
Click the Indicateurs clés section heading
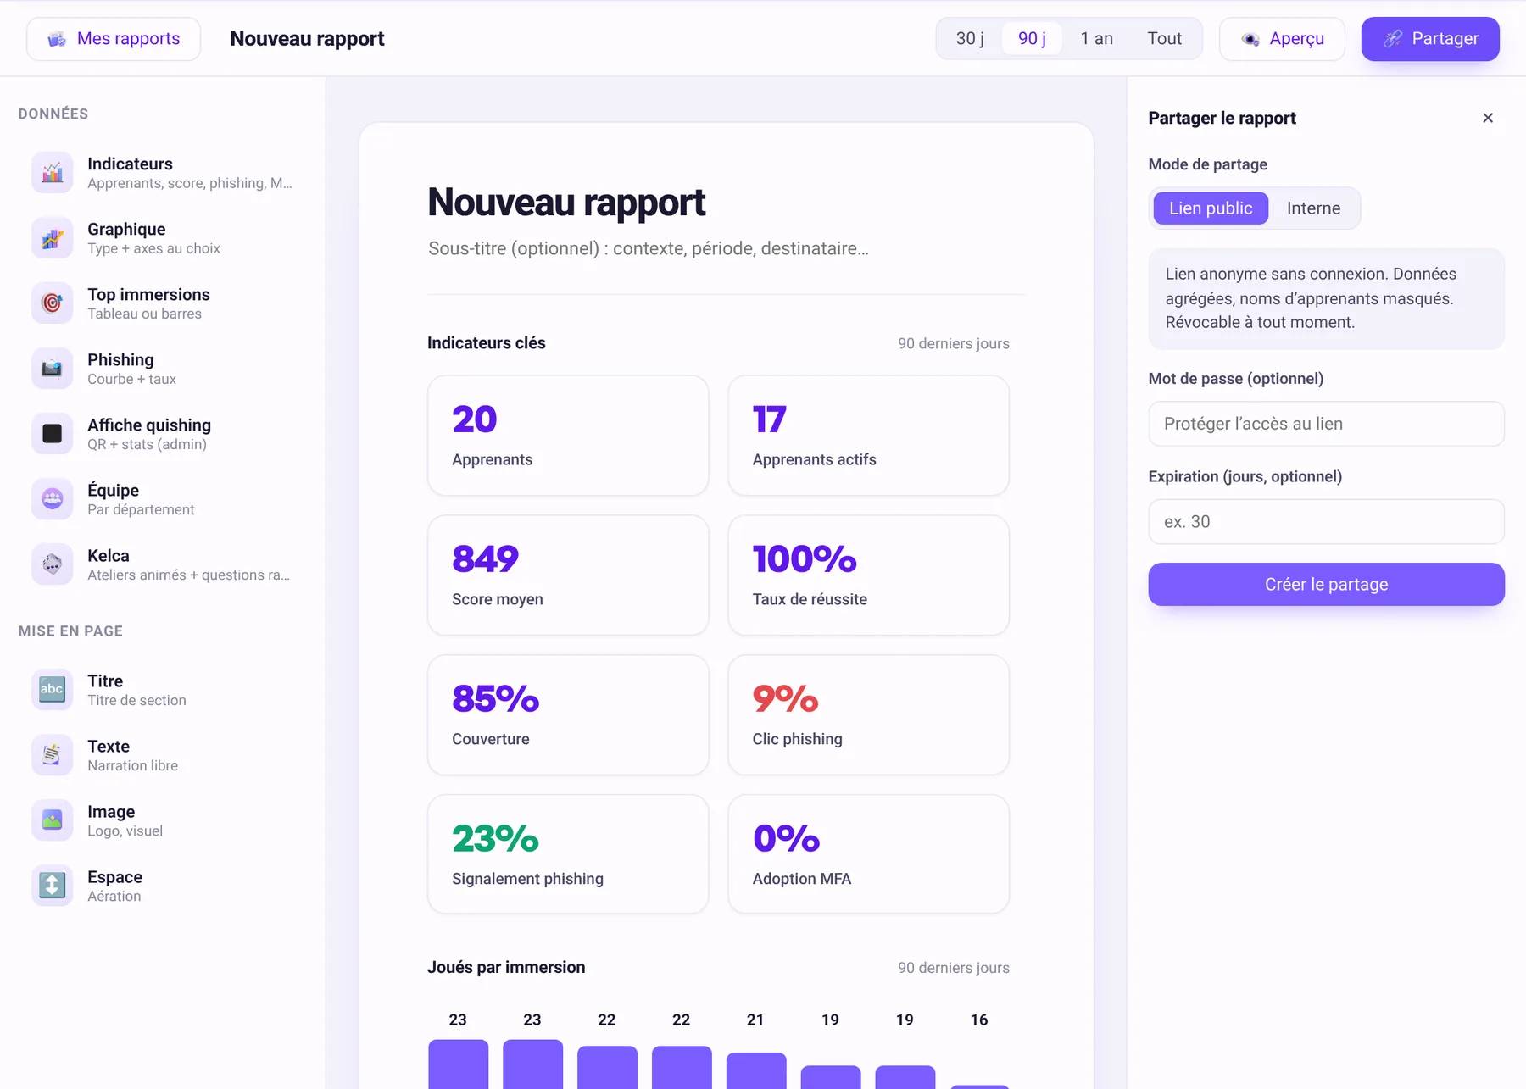(487, 343)
